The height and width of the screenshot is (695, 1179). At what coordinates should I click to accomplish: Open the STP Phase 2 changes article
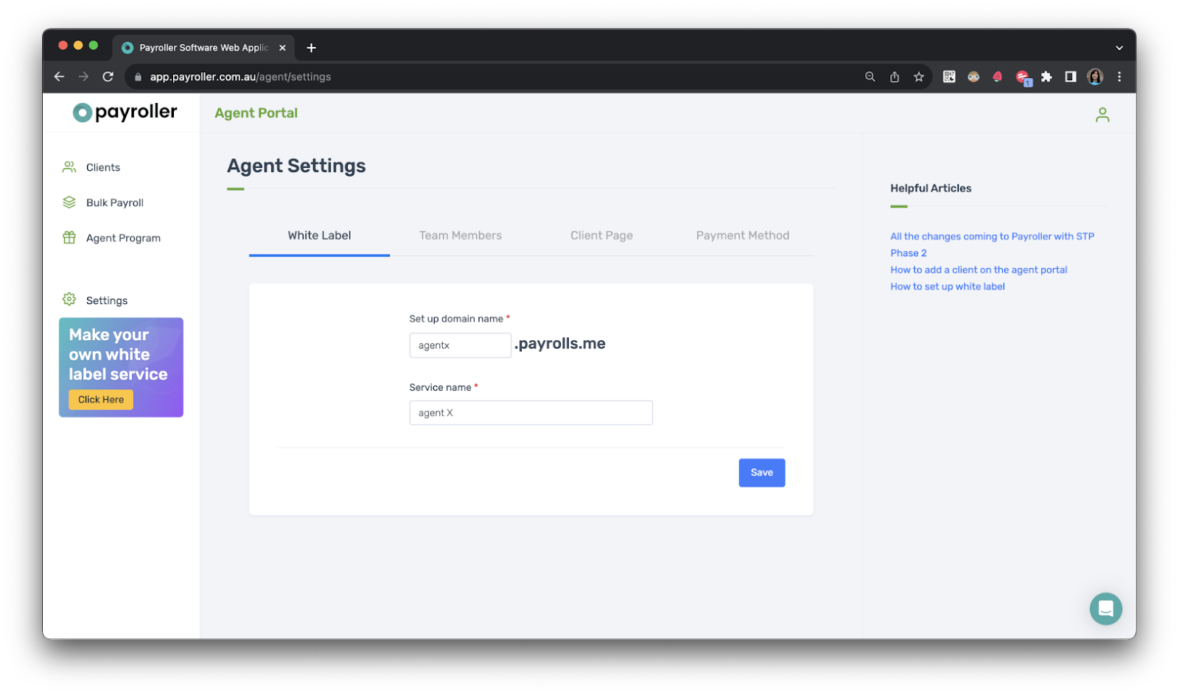[992, 244]
